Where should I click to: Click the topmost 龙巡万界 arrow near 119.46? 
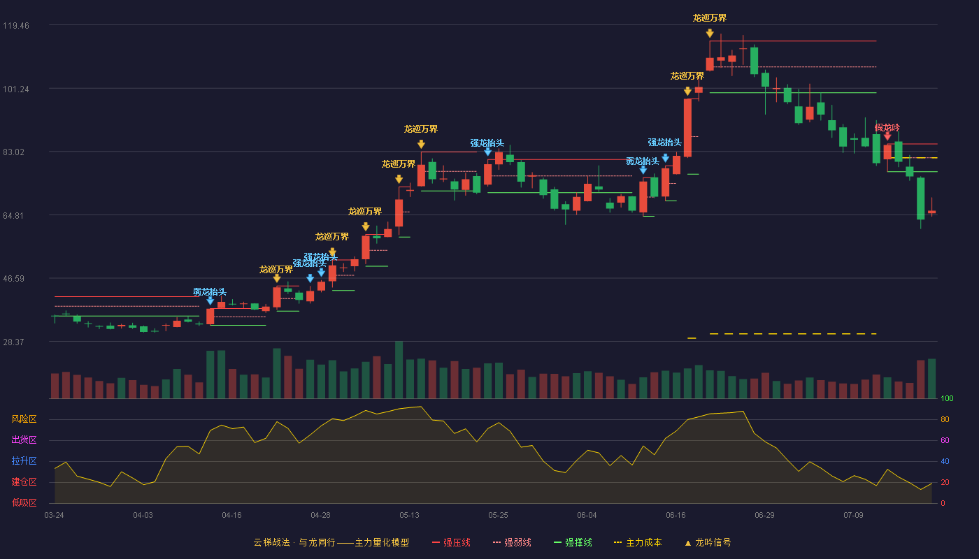(x=710, y=33)
